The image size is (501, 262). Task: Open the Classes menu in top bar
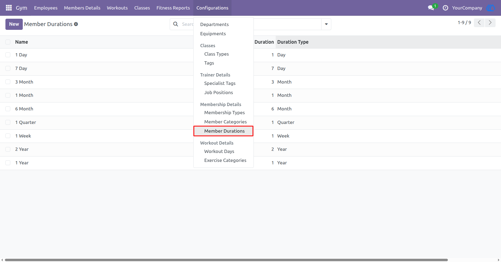tap(142, 8)
